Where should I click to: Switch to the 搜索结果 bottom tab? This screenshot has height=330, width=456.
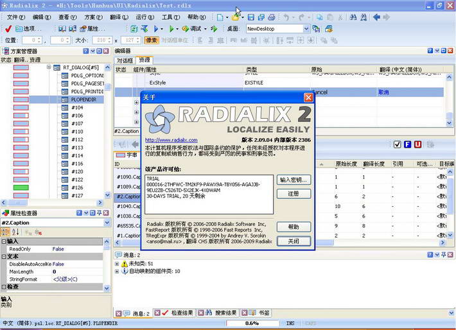tap(222, 313)
